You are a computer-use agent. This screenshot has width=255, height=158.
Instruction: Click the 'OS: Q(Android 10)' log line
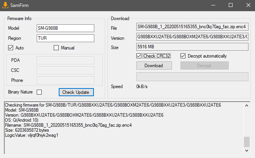(22, 120)
